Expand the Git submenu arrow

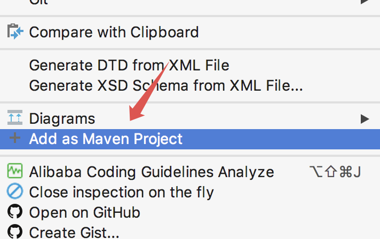(x=365, y=2)
